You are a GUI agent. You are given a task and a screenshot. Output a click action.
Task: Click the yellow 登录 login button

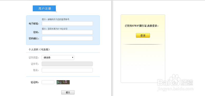(x=143, y=35)
